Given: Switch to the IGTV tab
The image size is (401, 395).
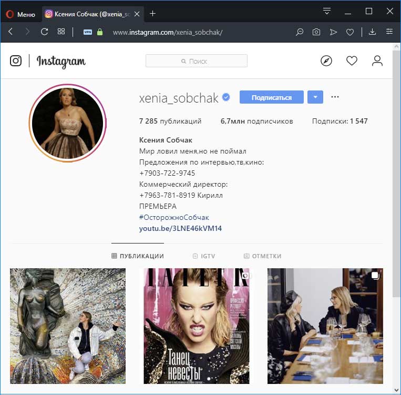Looking at the screenshot, I should pyautogui.click(x=204, y=256).
